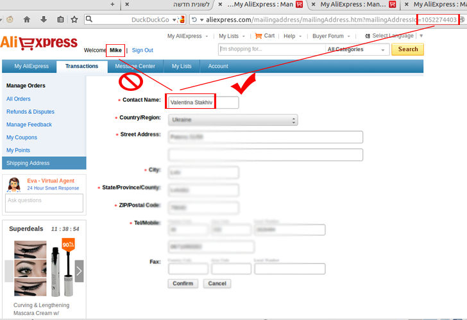467x320 pixels.
Task: Click Cancel button
Action: [217, 284]
